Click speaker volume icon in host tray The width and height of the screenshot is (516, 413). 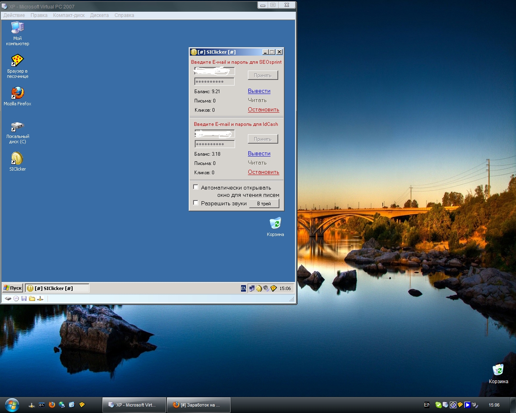(475, 405)
